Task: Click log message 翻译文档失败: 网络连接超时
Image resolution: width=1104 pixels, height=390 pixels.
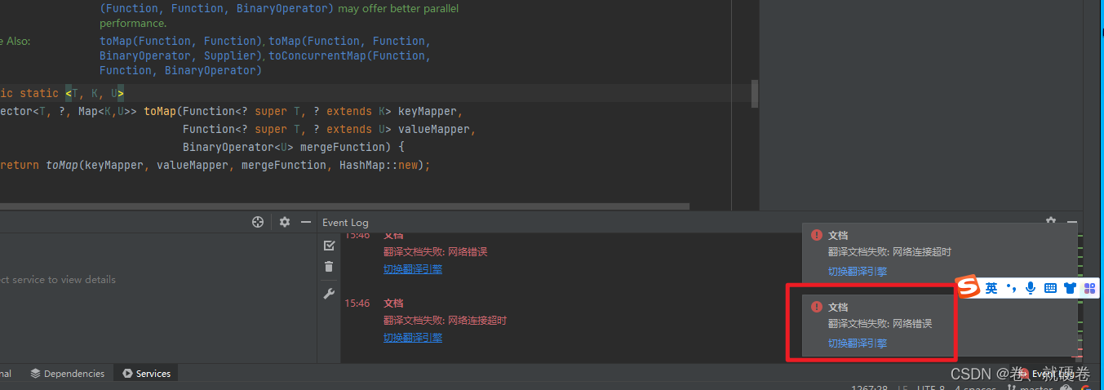Action: click(445, 320)
